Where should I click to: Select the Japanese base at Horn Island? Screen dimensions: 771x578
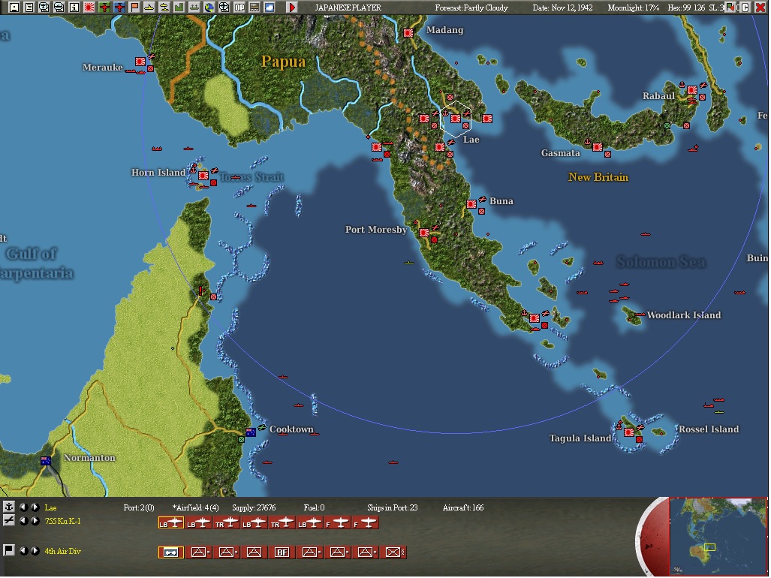tap(203, 176)
